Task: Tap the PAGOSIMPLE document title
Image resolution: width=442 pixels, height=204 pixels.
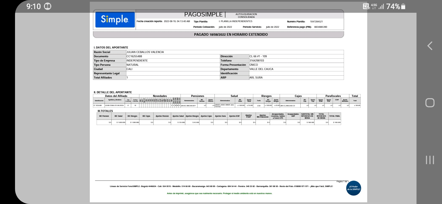Action: (203, 14)
